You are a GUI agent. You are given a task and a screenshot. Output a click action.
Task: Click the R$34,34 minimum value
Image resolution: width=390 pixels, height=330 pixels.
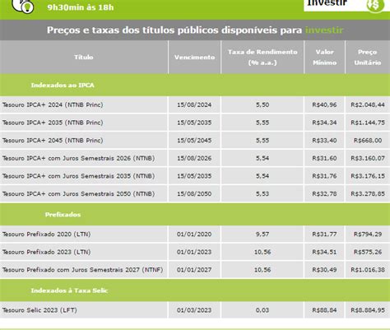pos(324,123)
